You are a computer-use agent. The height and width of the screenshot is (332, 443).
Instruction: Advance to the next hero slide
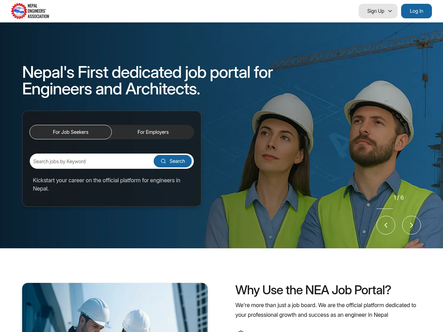click(x=412, y=225)
